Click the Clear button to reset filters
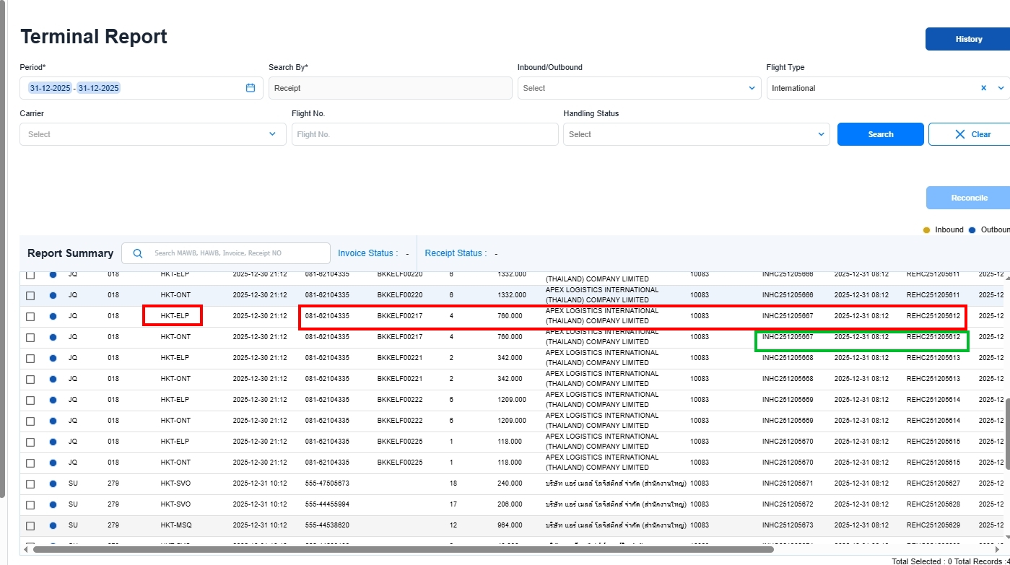The width and height of the screenshot is (1010, 565). point(971,134)
